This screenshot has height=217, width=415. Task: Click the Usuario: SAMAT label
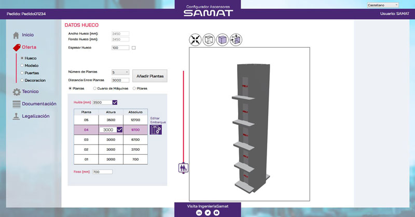(x=395, y=13)
